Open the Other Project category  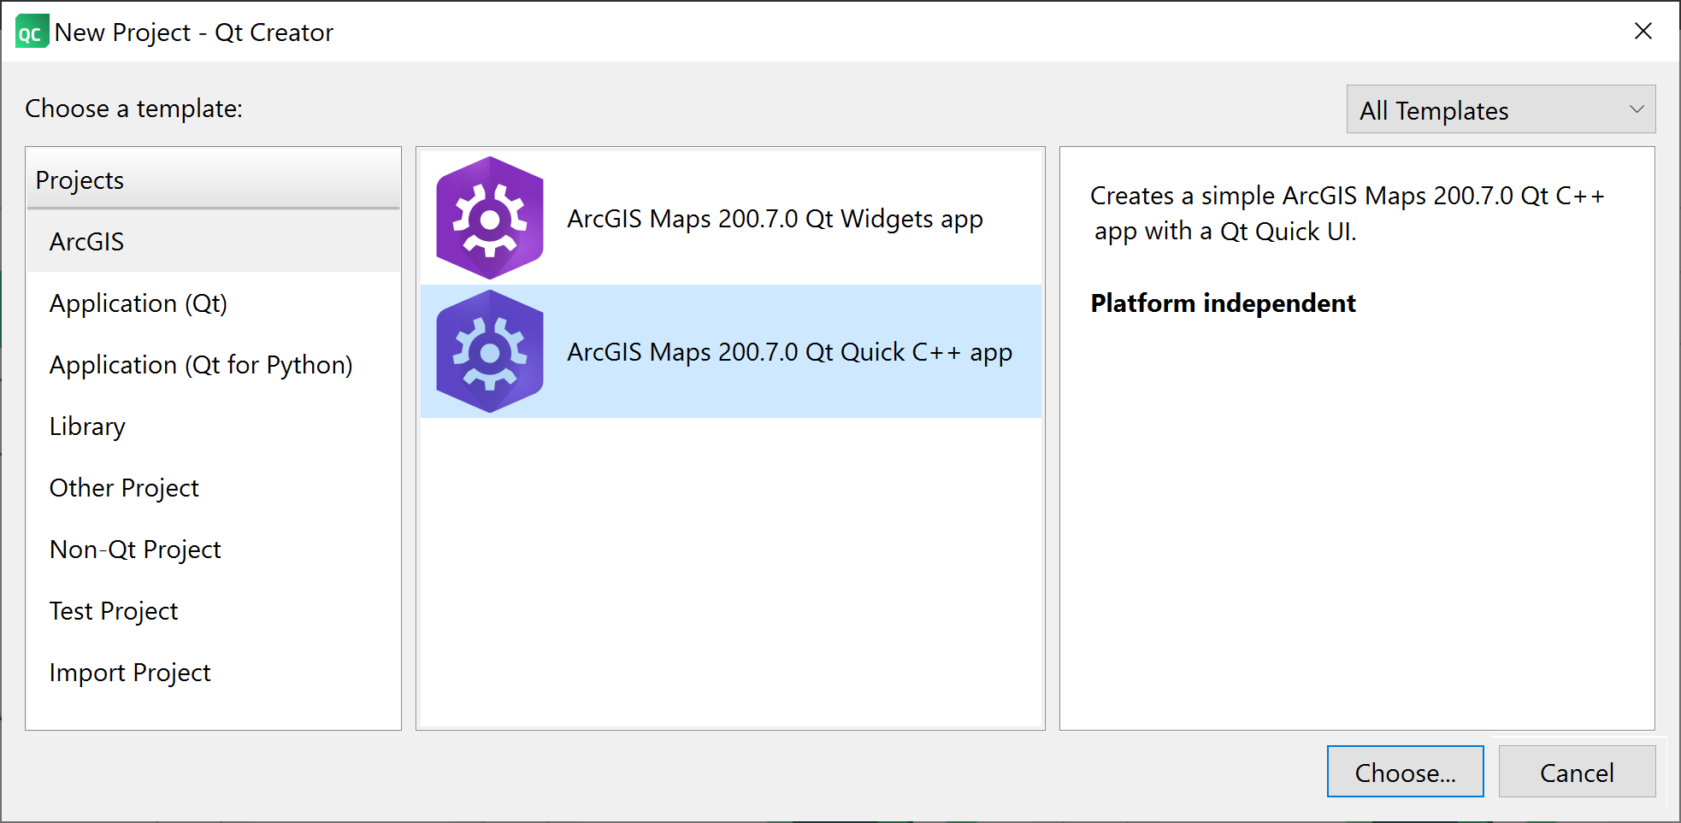[x=124, y=488]
